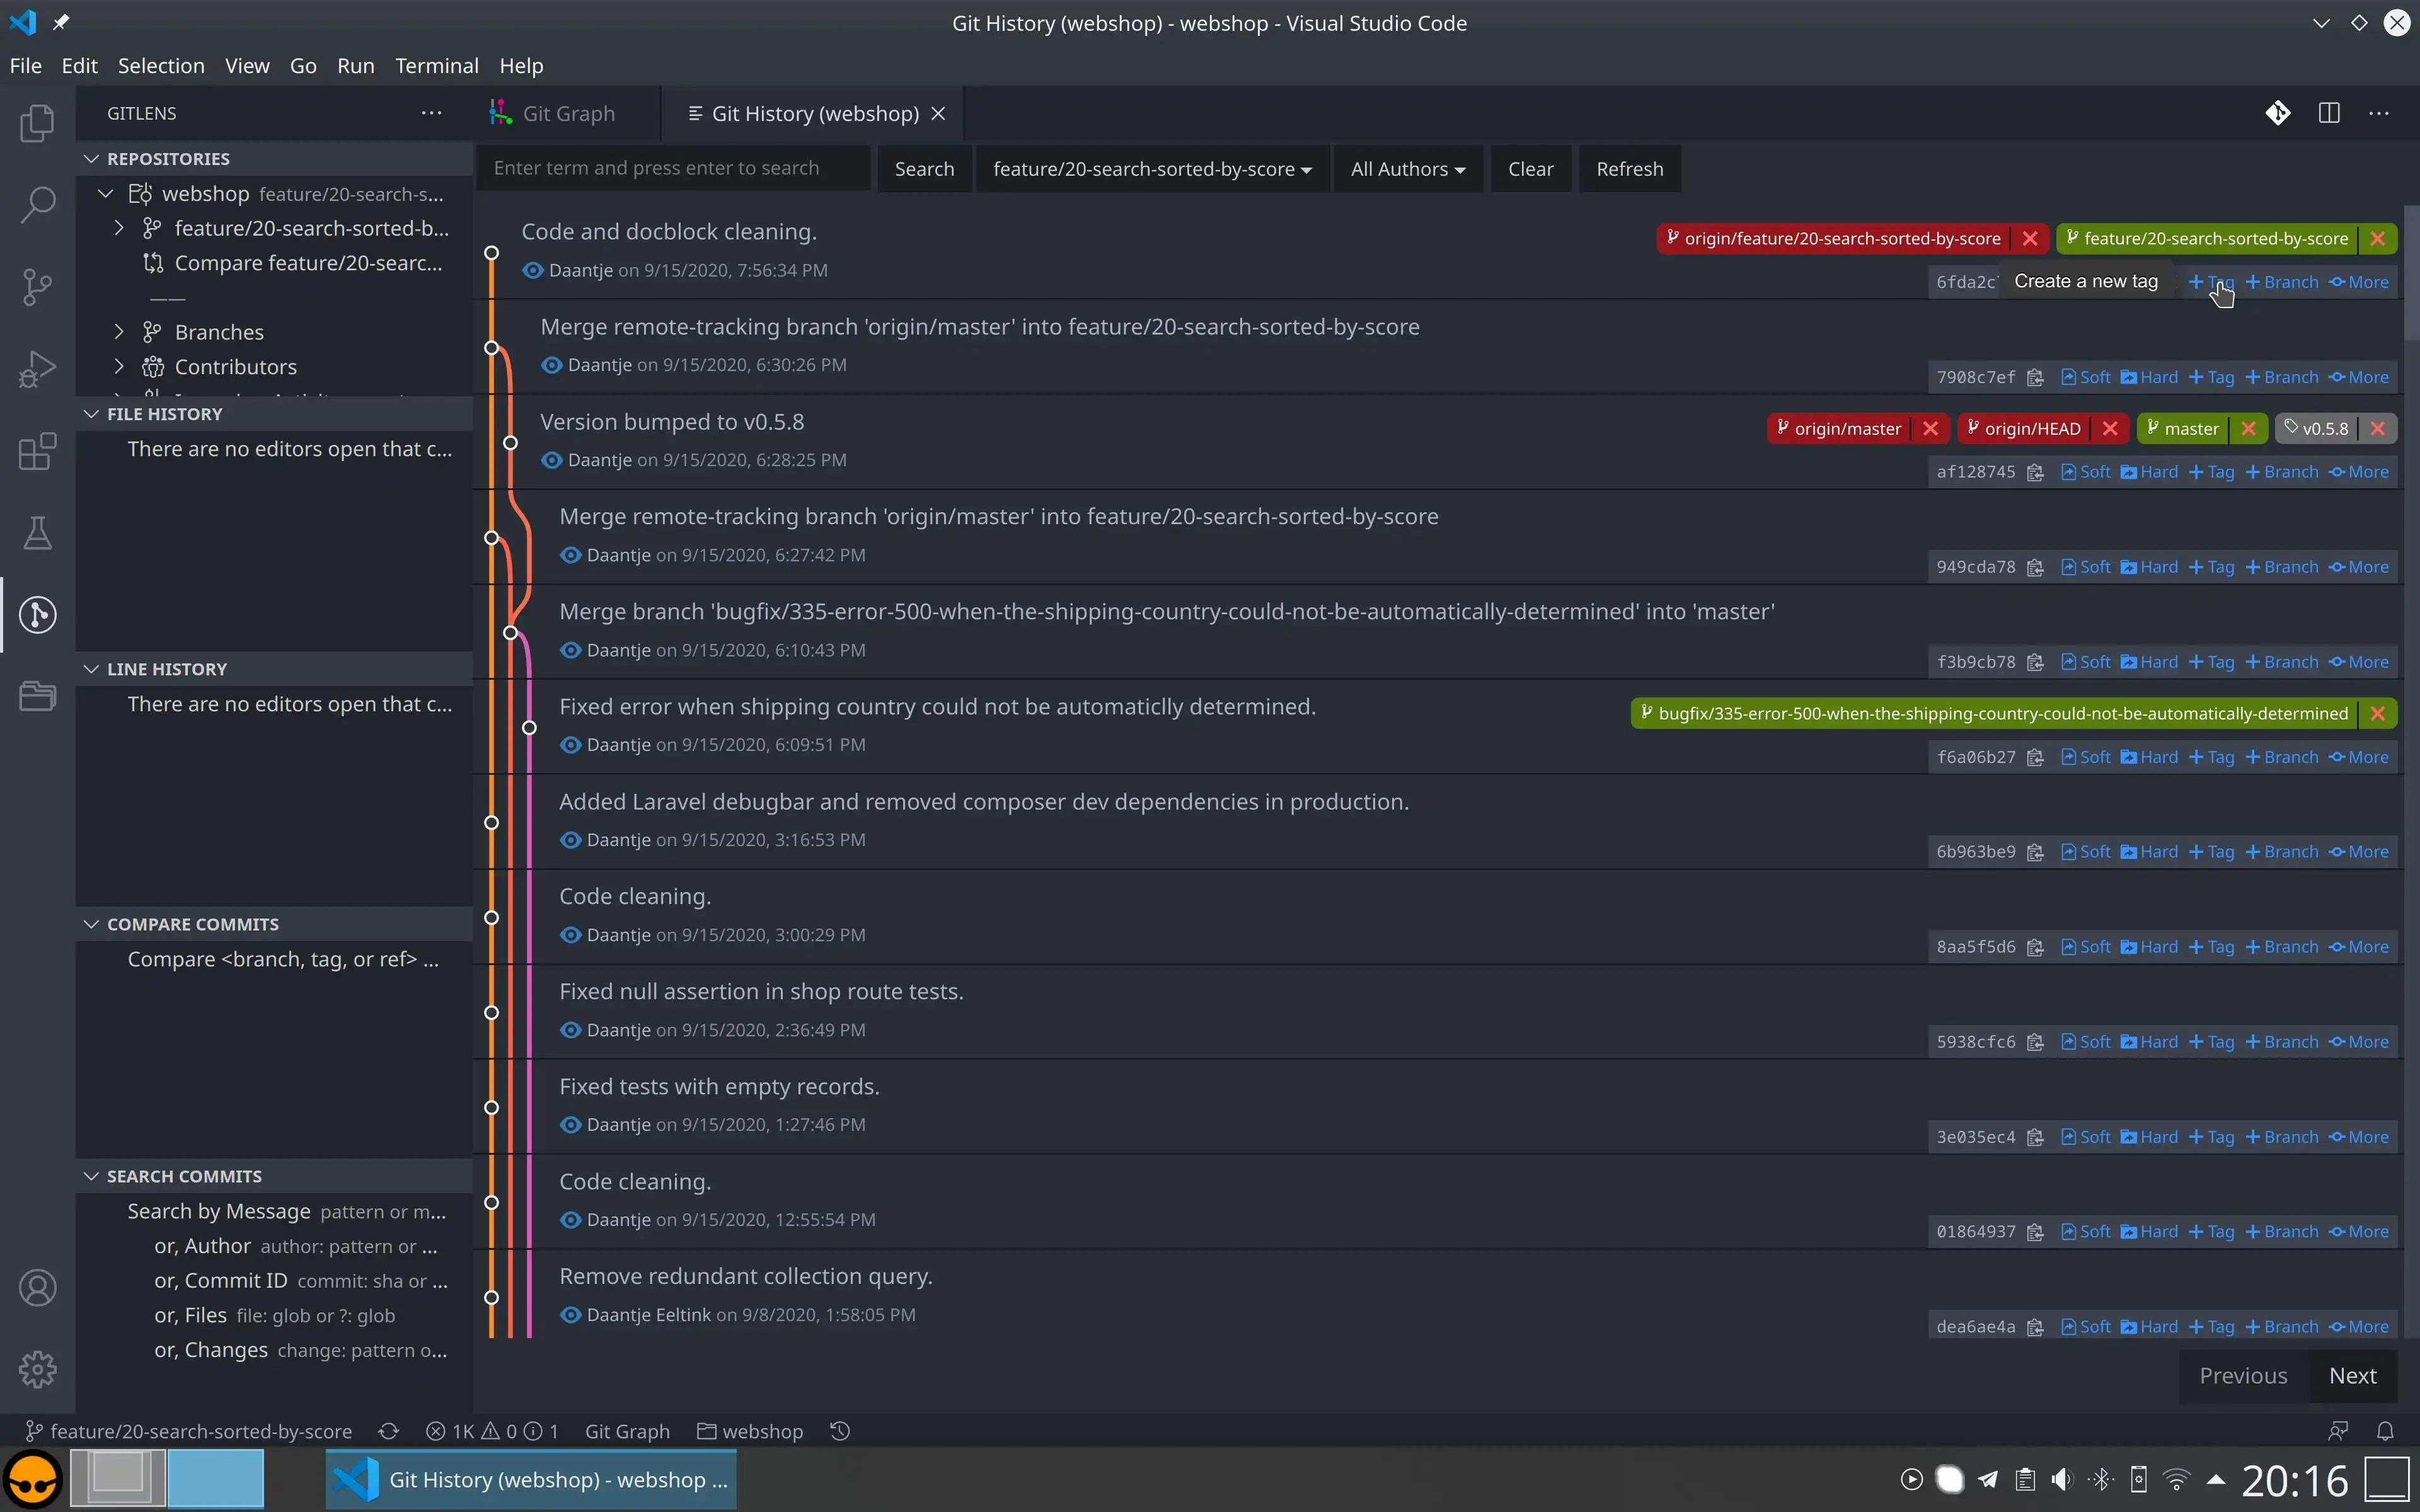This screenshot has width=2420, height=1512.
Task: Open the Project Manager folder icon
Action: click(37, 696)
